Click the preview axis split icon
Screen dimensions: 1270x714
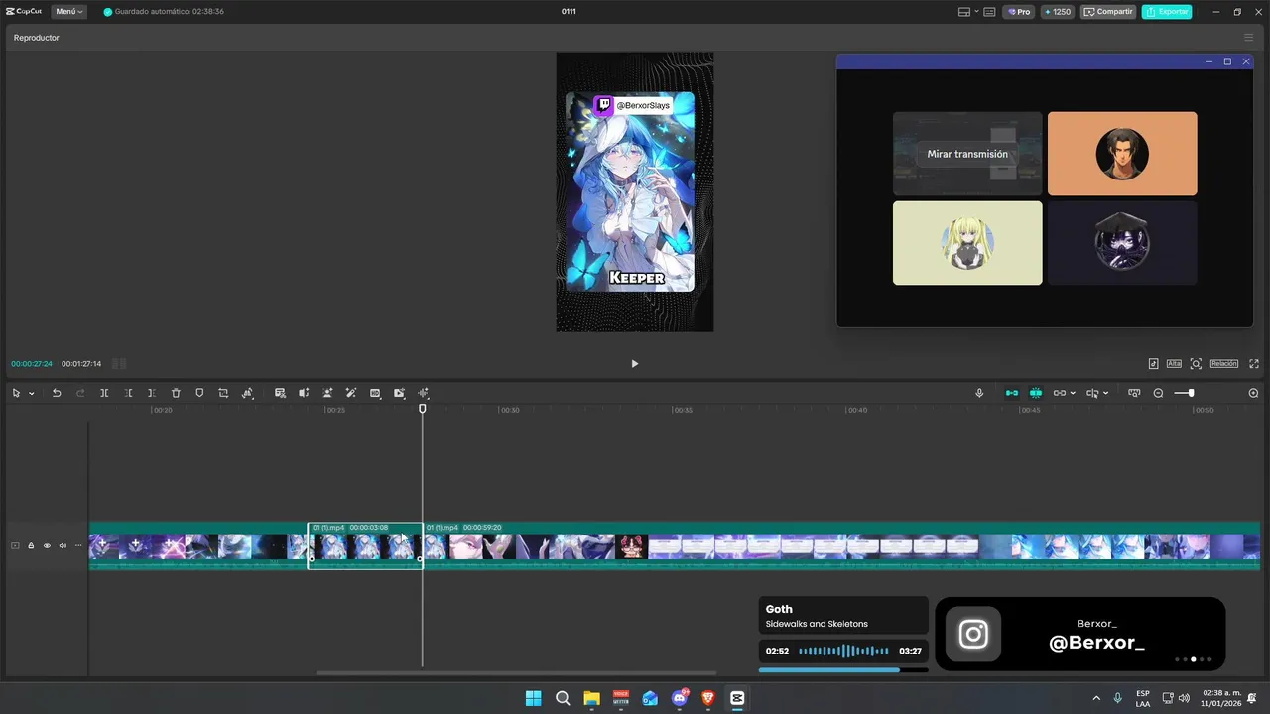tap(1092, 393)
